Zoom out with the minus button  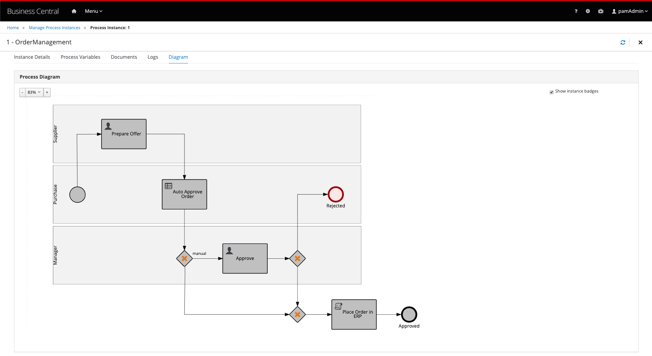pos(23,92)
